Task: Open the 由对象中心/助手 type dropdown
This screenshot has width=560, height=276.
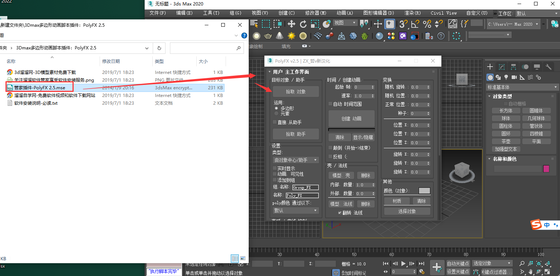Action: point(296,160)
